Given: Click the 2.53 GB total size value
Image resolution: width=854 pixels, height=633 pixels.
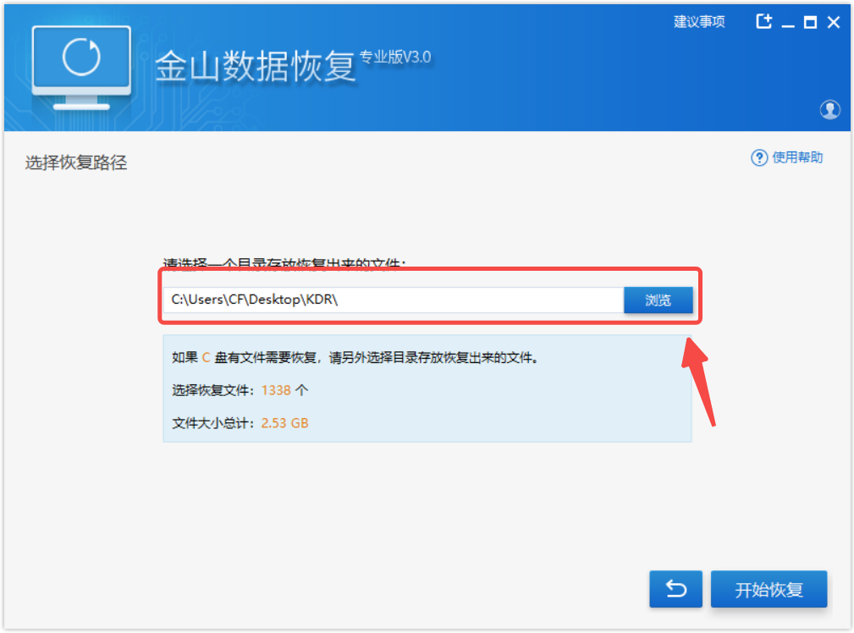Looking at the screenshot, I should tap(284, 422).
